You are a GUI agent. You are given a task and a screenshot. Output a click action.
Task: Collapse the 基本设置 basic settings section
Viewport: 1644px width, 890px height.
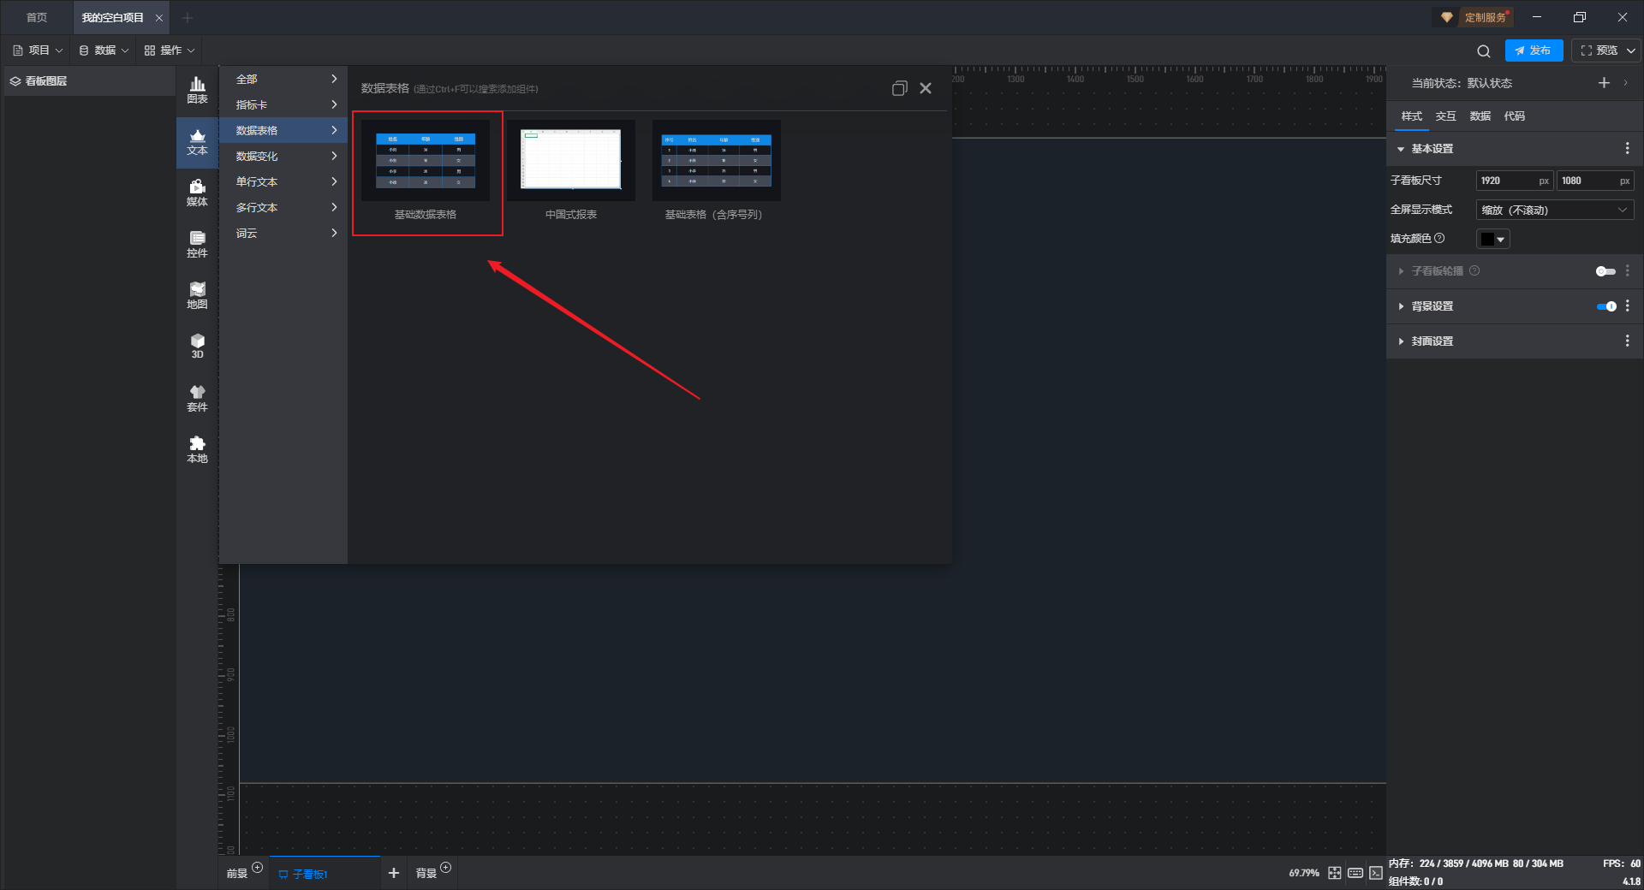(1432, 149)
